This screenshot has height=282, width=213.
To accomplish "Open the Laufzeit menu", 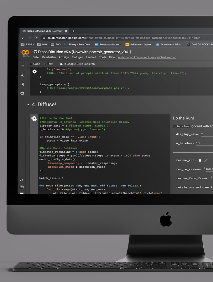I will coord(91,57).
